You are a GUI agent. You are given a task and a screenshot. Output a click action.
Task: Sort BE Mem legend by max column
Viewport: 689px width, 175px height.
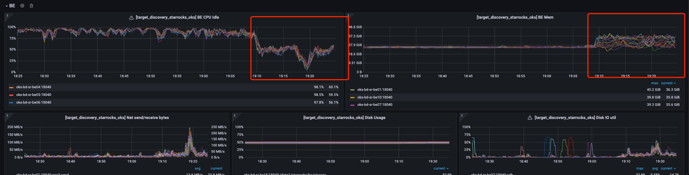654,83
